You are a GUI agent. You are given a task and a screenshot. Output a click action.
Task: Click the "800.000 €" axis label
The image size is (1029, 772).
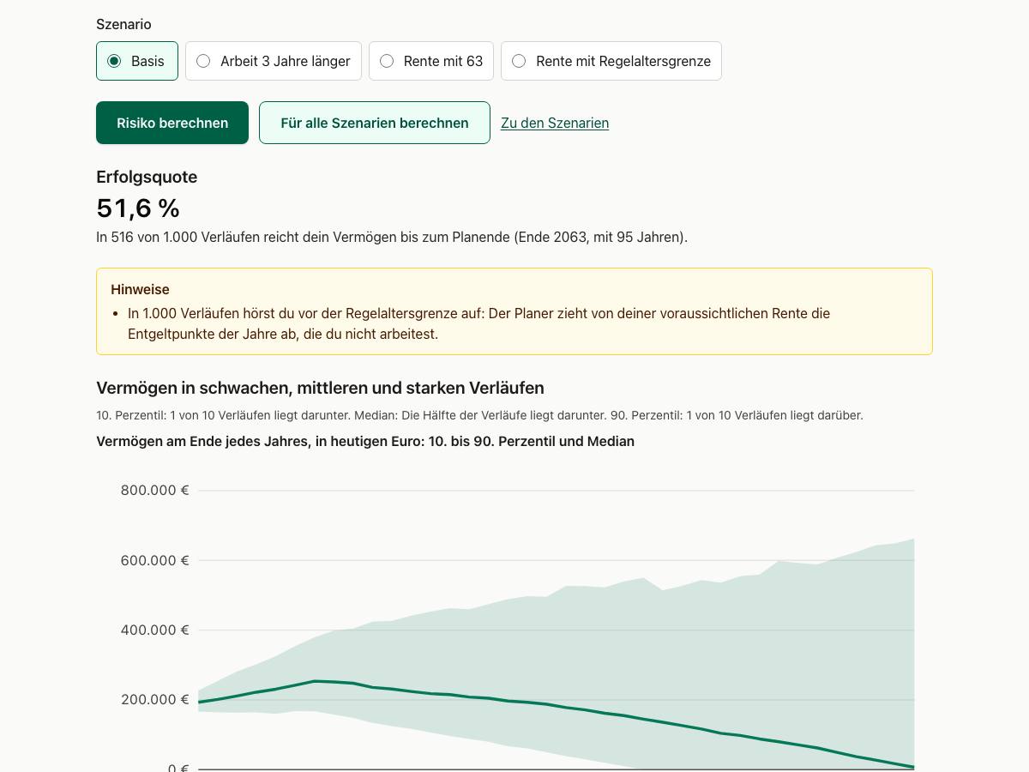pos(155,491)
